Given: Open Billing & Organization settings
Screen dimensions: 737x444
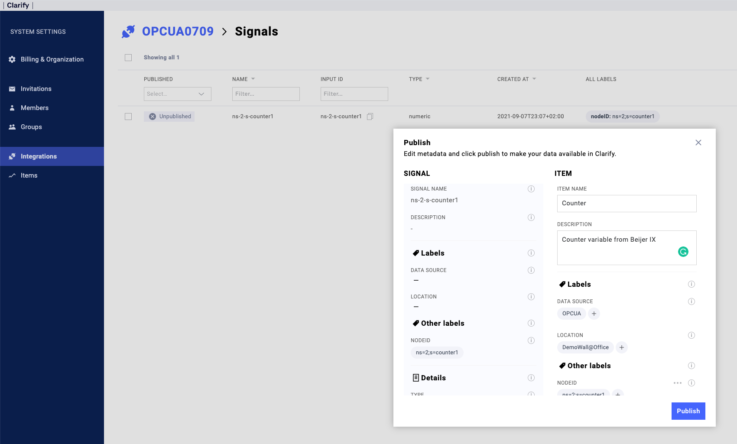Looking at the screenshot, I should click(52, 59).
